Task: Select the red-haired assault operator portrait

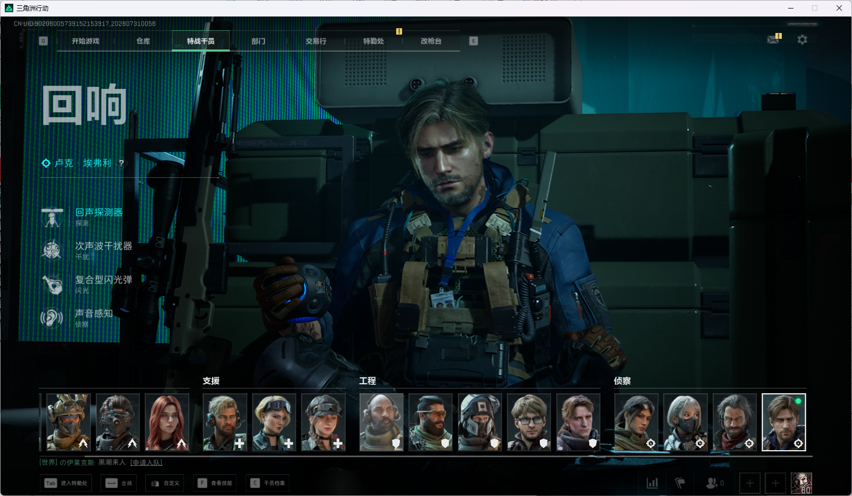Action: coord(167,423)
